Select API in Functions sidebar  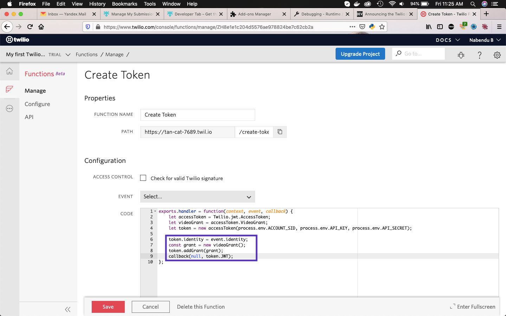pyautogui.click(x=29, y=117)
